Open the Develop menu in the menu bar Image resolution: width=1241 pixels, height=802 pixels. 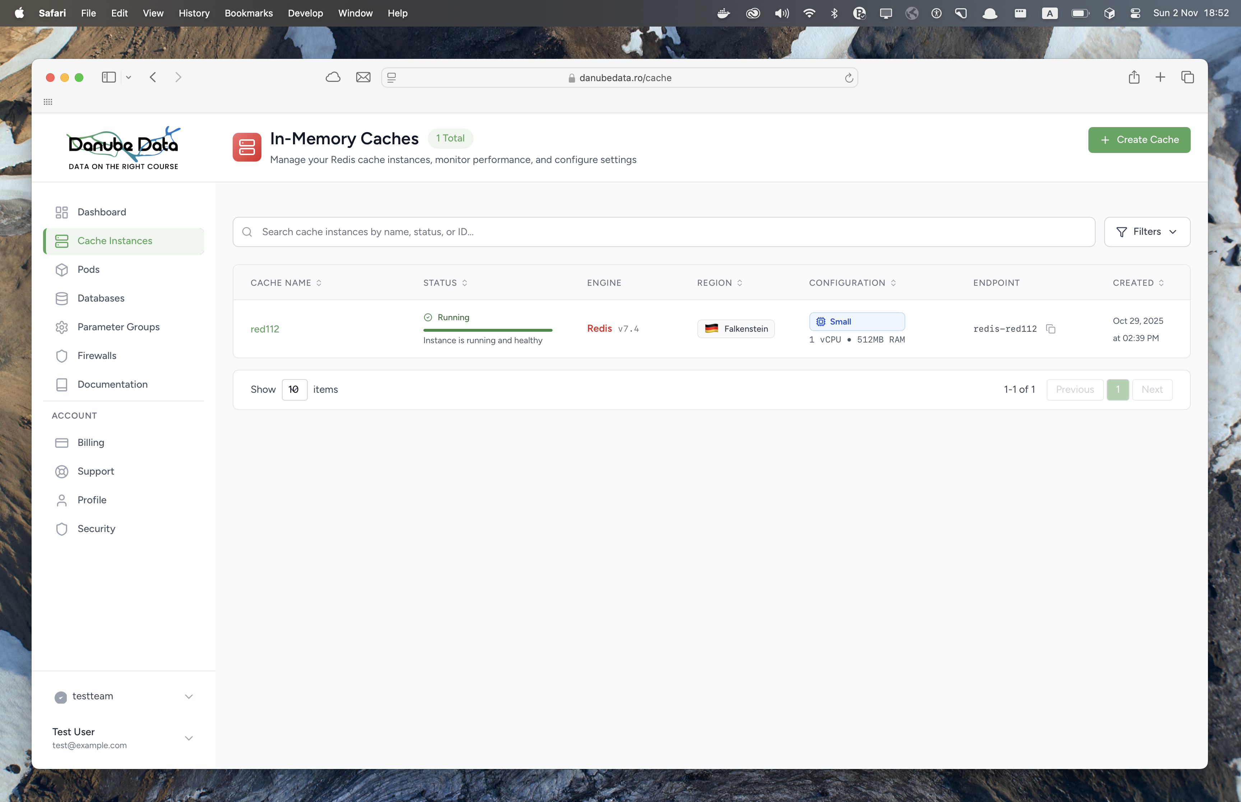(x=305, y=13)
